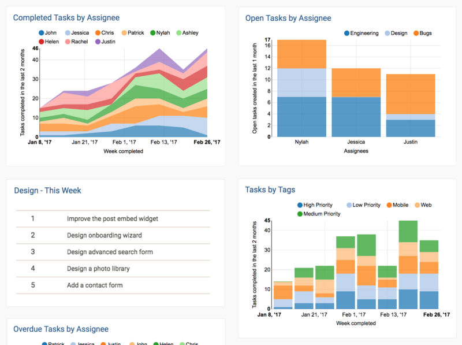462x345 pixels.
Task: Toggle the Medium Priority legend item
Action: point(319,214)
